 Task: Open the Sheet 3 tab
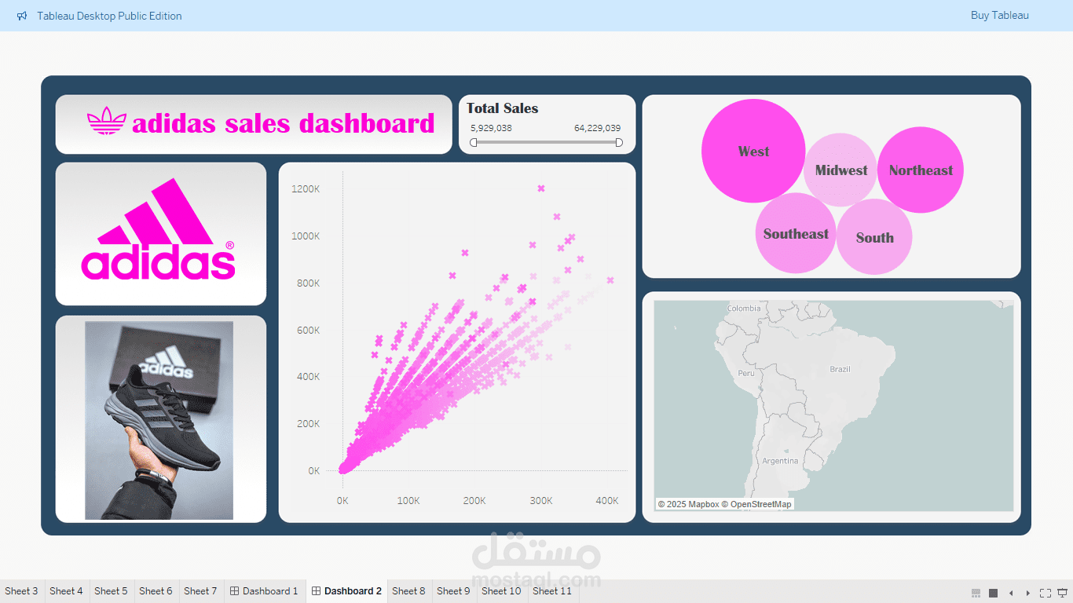click(21, 591)
